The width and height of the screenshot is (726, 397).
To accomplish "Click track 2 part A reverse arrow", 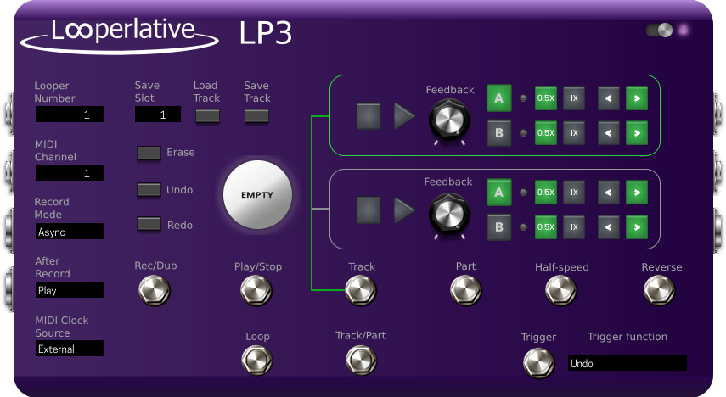I will click(608, 192).
